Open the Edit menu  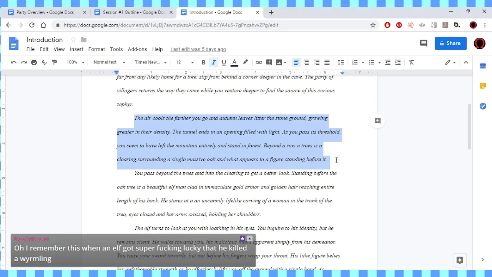(x=44, y=49)
